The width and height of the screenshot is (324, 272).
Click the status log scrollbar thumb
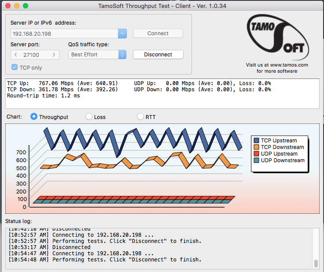point(316,264)
